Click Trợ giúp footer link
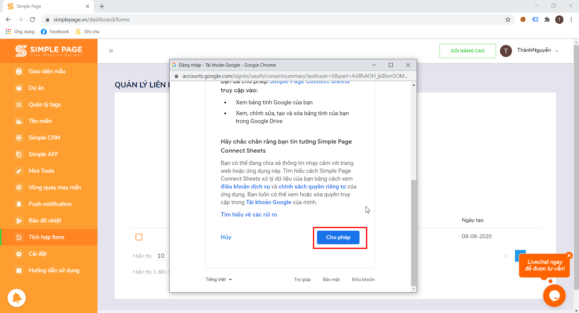The width and height of the screenshot is (579, 313). pos(302,280)
